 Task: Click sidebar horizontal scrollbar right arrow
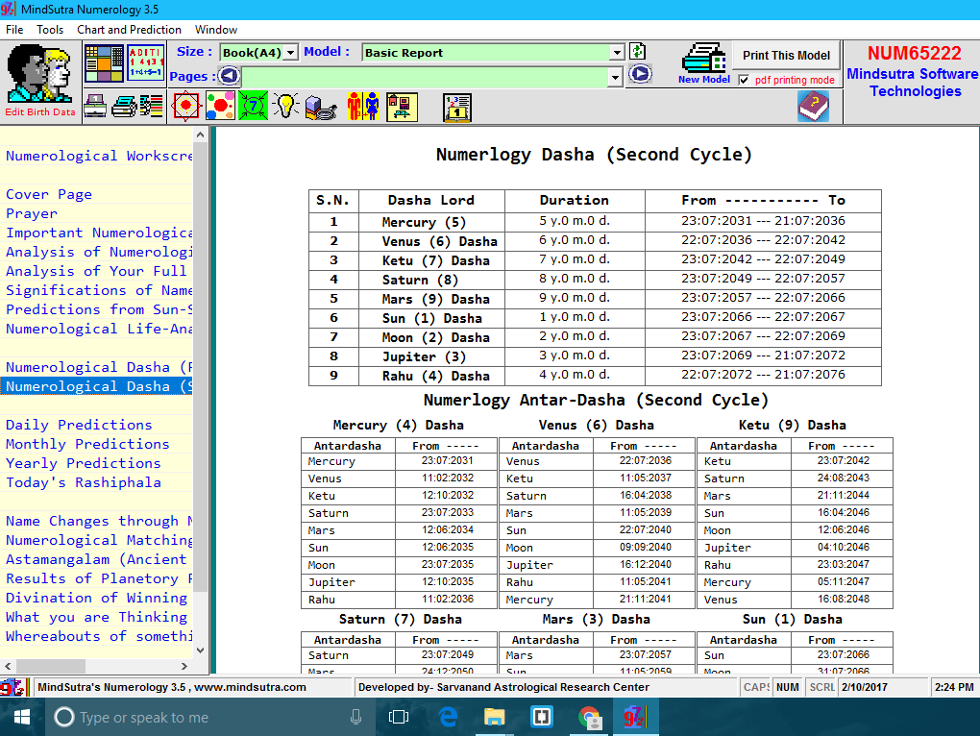[x=184, y=666]
